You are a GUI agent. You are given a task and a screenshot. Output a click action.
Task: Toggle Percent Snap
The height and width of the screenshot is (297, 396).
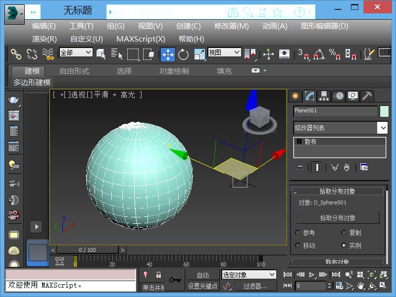tap(335, 54)
